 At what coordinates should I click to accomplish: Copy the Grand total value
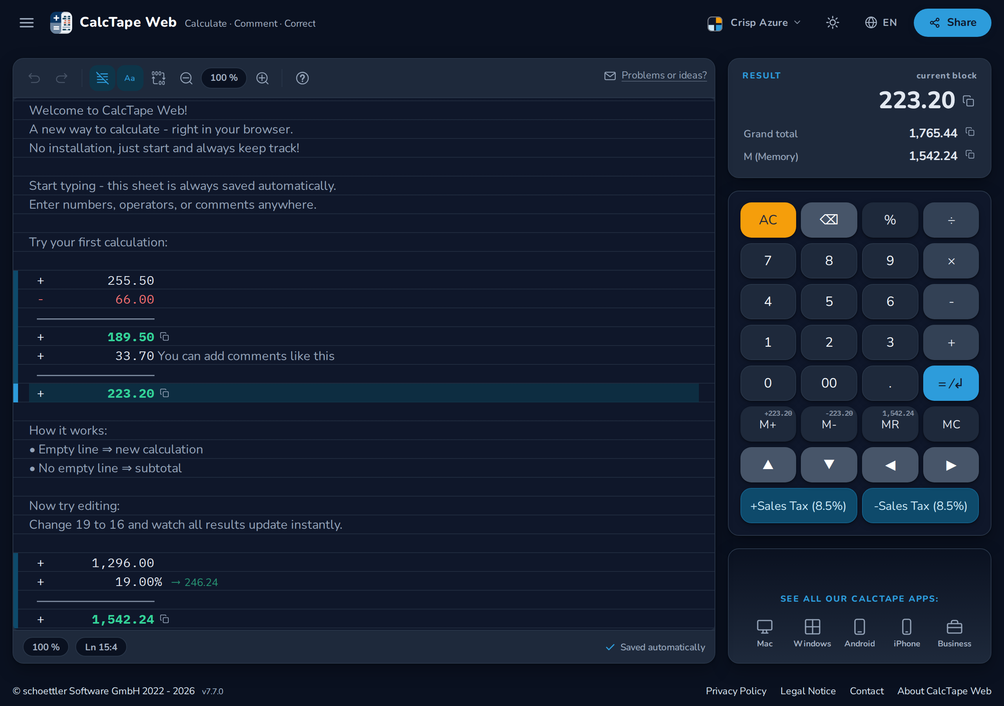(x=970, y=132)
